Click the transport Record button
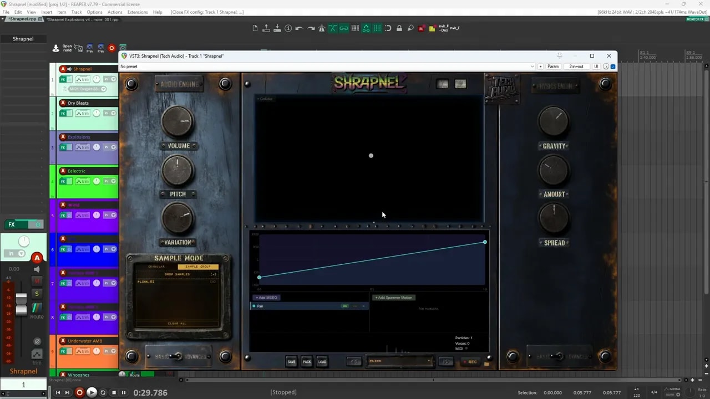 [79, 392]
